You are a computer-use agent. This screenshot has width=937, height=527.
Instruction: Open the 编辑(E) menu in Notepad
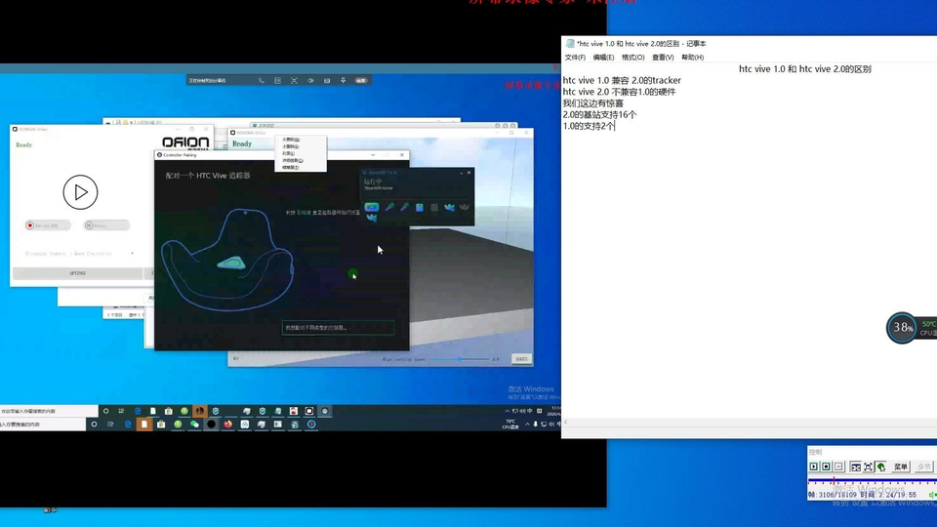603,58
